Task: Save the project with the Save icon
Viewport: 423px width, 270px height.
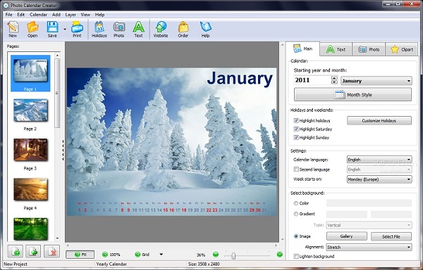Action: [52, 30]
